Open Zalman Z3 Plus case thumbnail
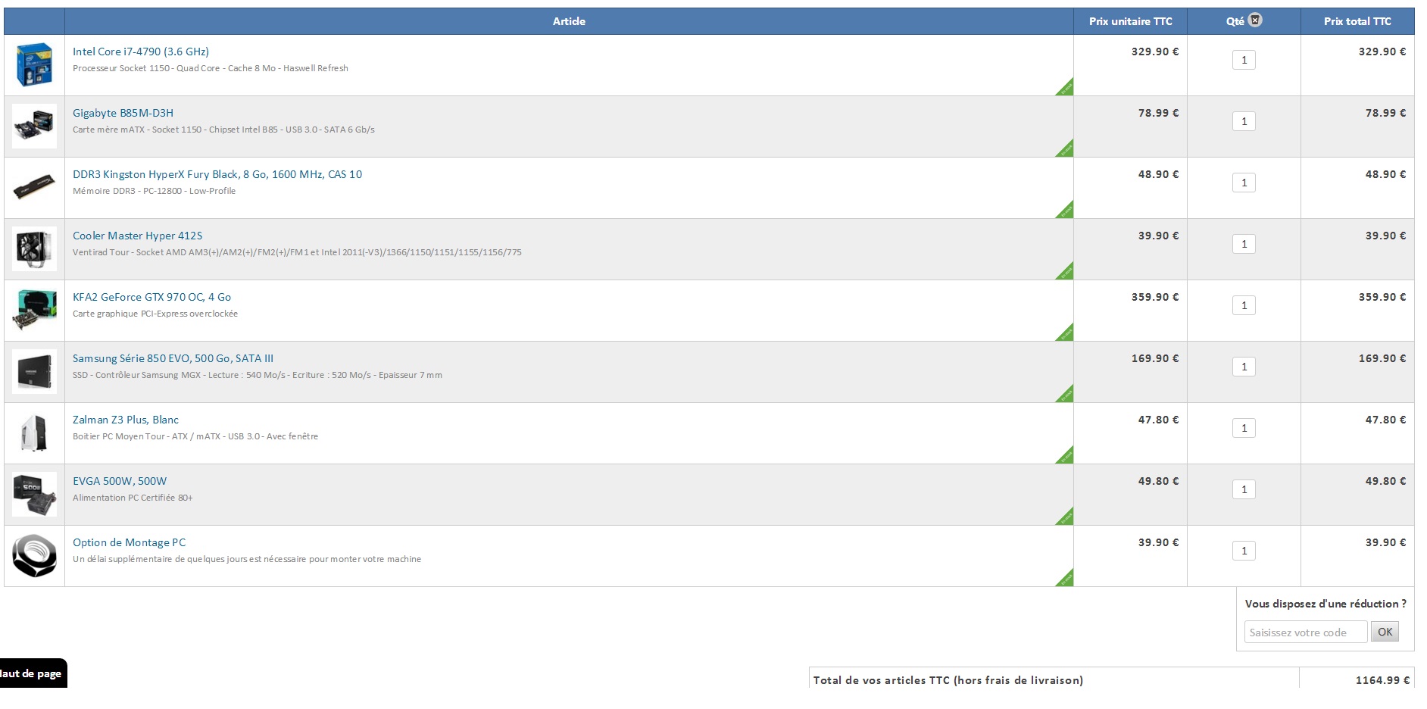The width and height of the screenshot is (1427, 709). 34,433
